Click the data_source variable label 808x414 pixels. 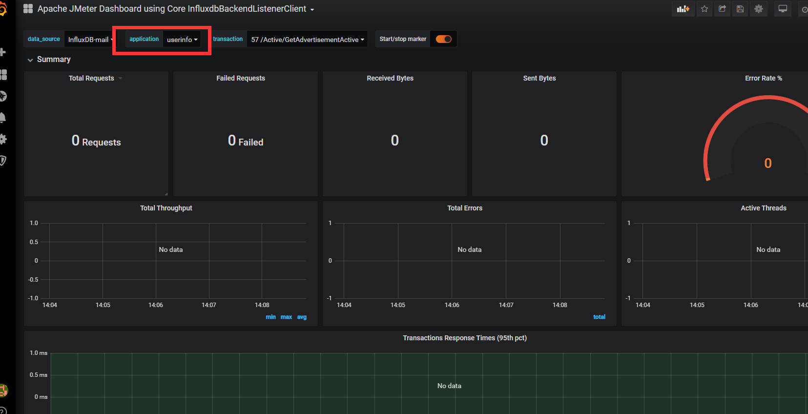[x=44, y=39]
